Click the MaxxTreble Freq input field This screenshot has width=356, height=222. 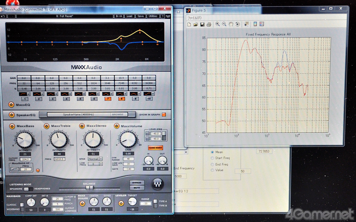pyautogui.click(x=59, y=159)
